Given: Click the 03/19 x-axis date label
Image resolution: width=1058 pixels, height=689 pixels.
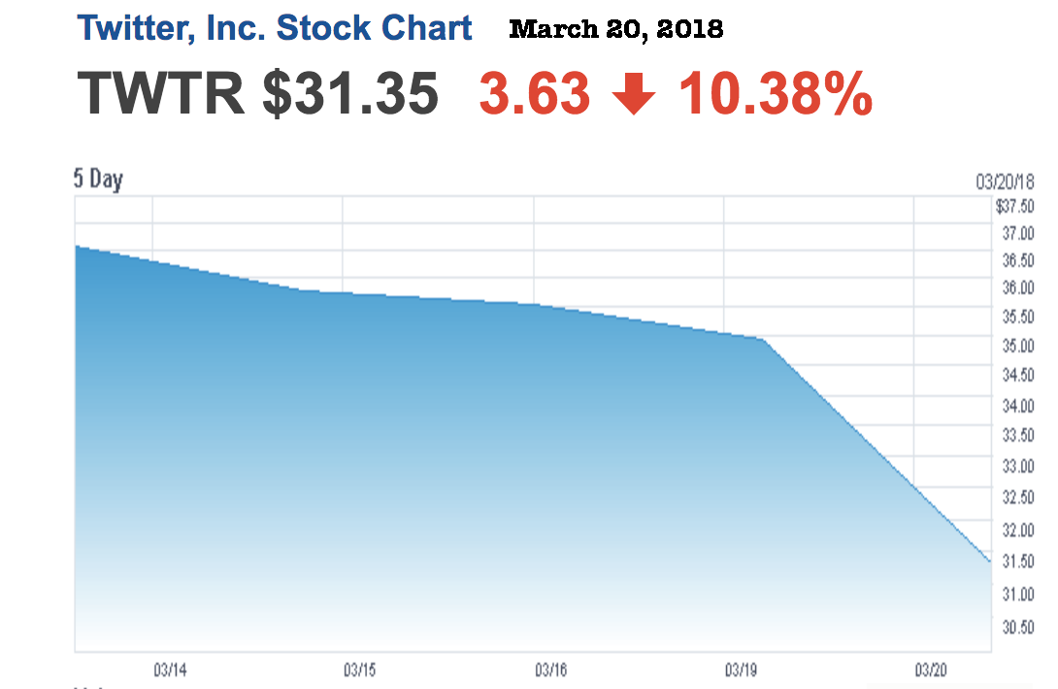Looking at the screenshot, I should pyautogui.click(x=741, y=670).
